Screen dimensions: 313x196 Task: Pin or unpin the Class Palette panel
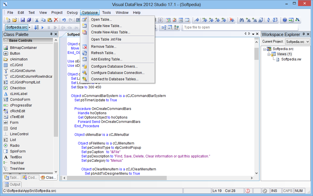[51, 34]
